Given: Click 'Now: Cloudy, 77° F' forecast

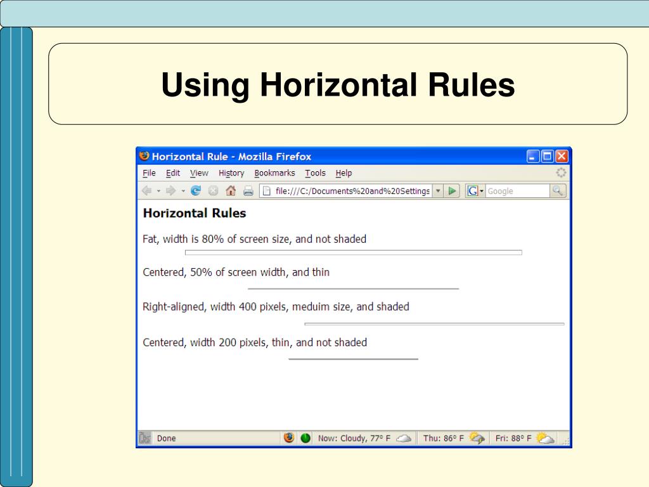Looking at the screenshot, I should [354, 438].
